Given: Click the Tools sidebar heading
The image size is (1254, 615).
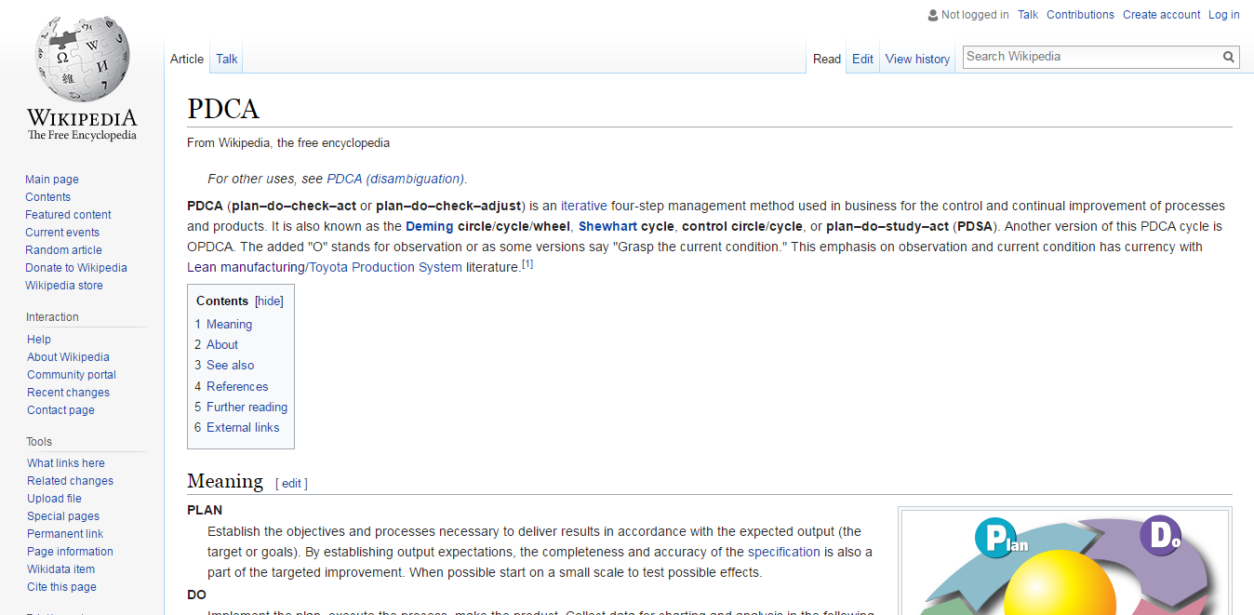Looking at the screenshot, I should [x=39, y=442].
